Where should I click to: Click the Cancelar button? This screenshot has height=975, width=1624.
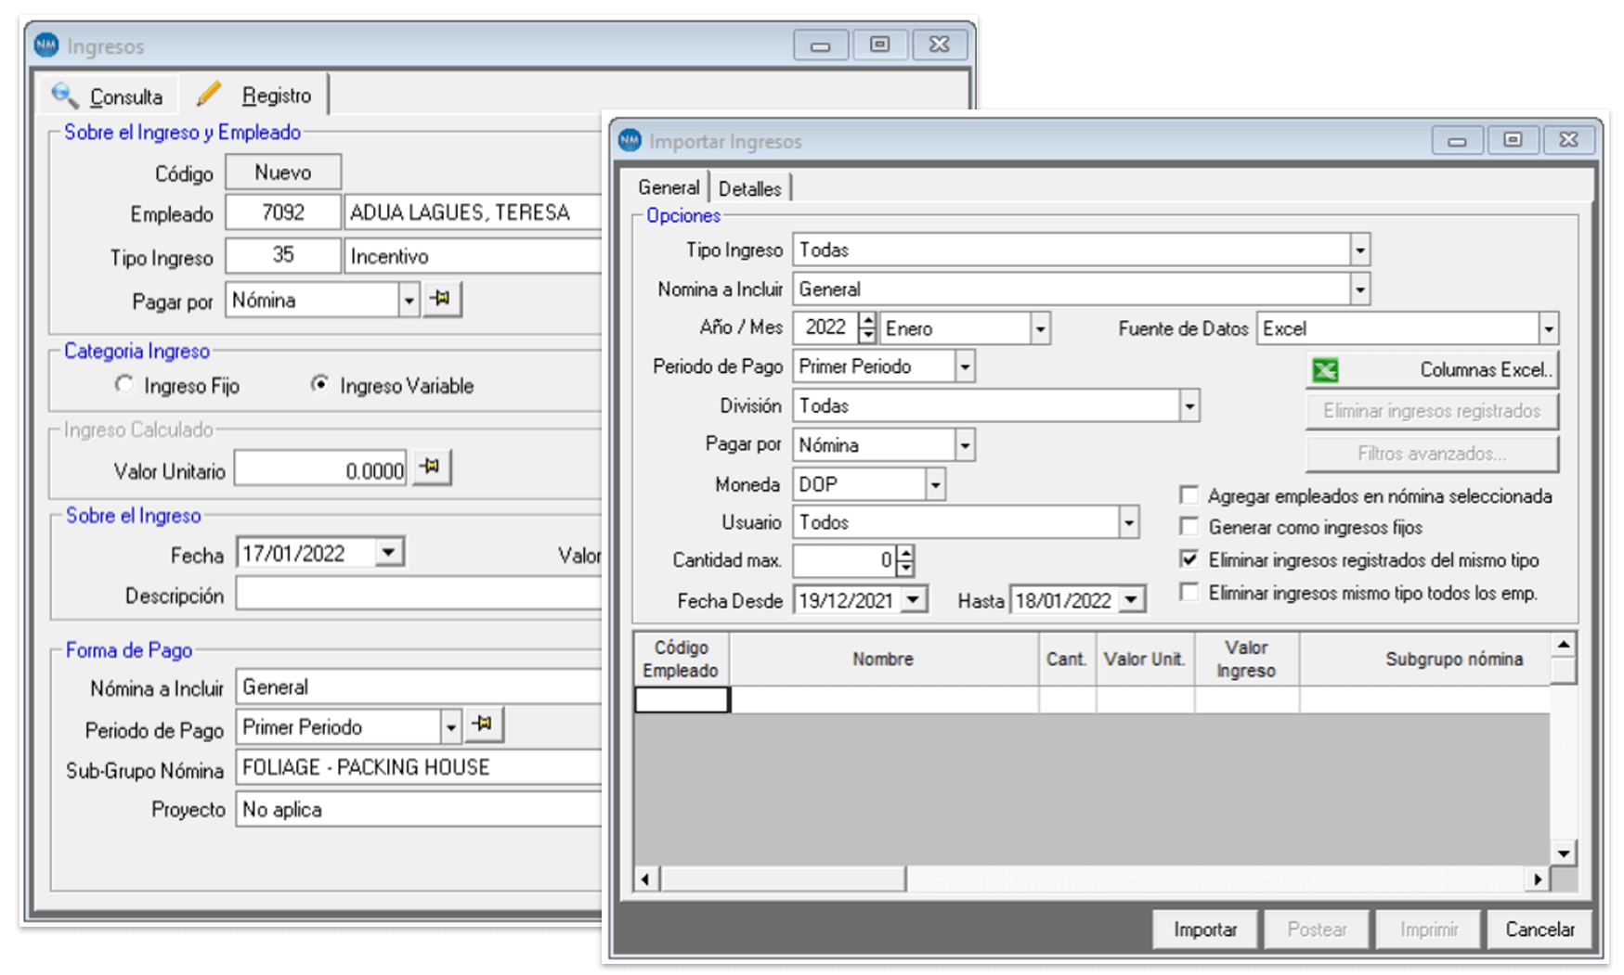coord(1540,930)
